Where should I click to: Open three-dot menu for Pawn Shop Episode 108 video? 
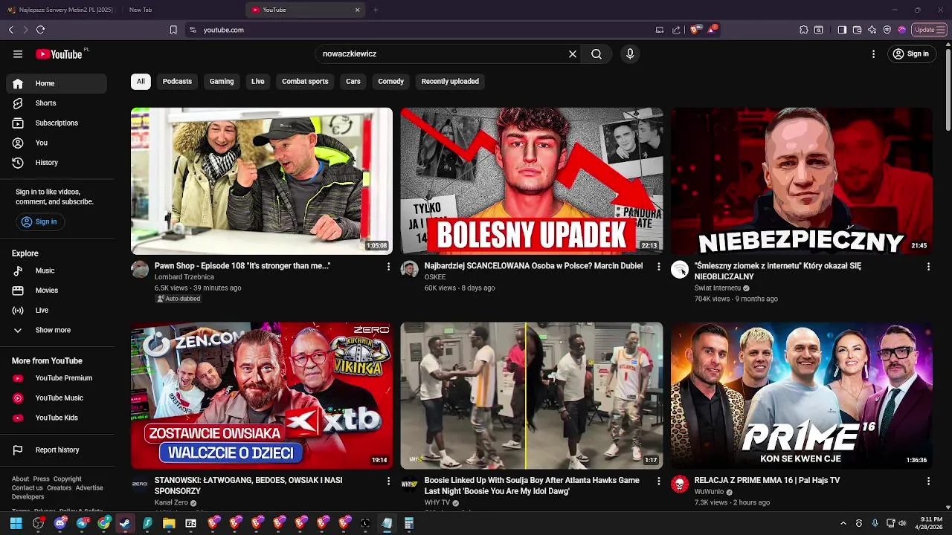tap(388, 266)
